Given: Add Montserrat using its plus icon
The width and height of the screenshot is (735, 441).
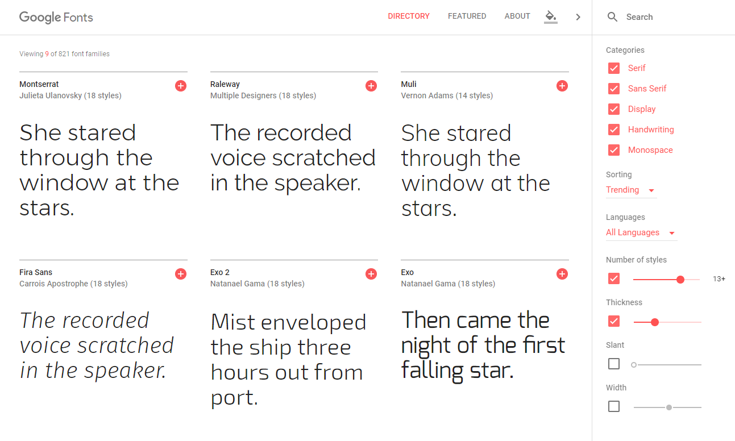Looking at the screenshot, I should [180, 85].
